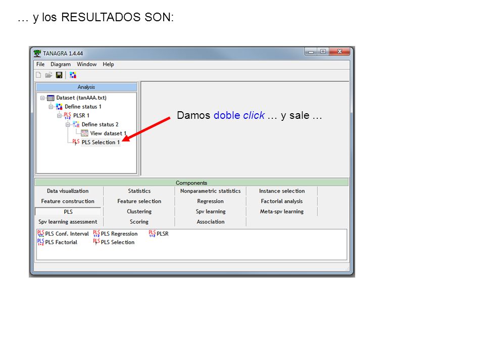Image resolution: width=485 pixels, height=364 pixels.
Task: Click the PLS Regression component icon
Action: click(x=96, y=234)
